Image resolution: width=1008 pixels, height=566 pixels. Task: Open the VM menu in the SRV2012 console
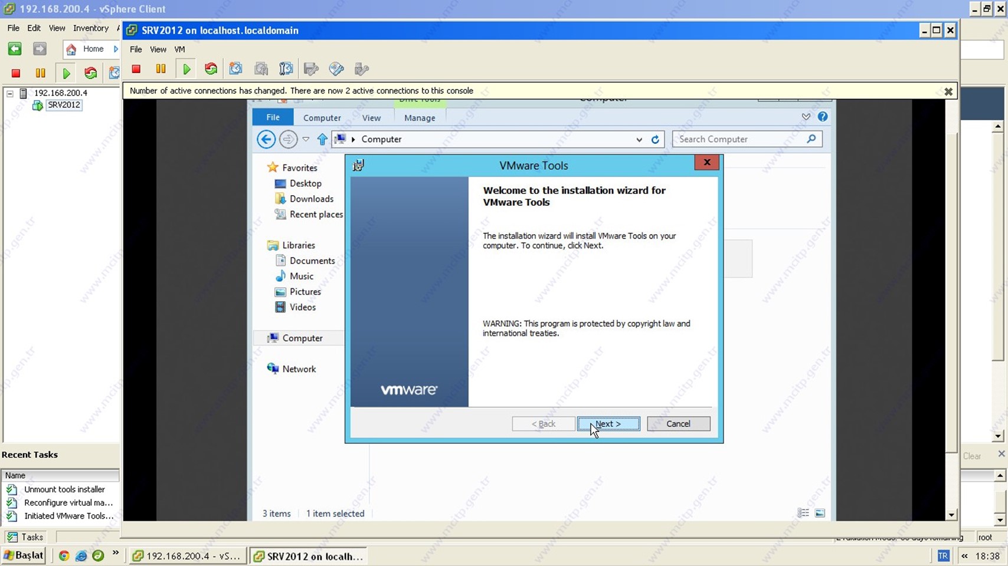(179, 50)
